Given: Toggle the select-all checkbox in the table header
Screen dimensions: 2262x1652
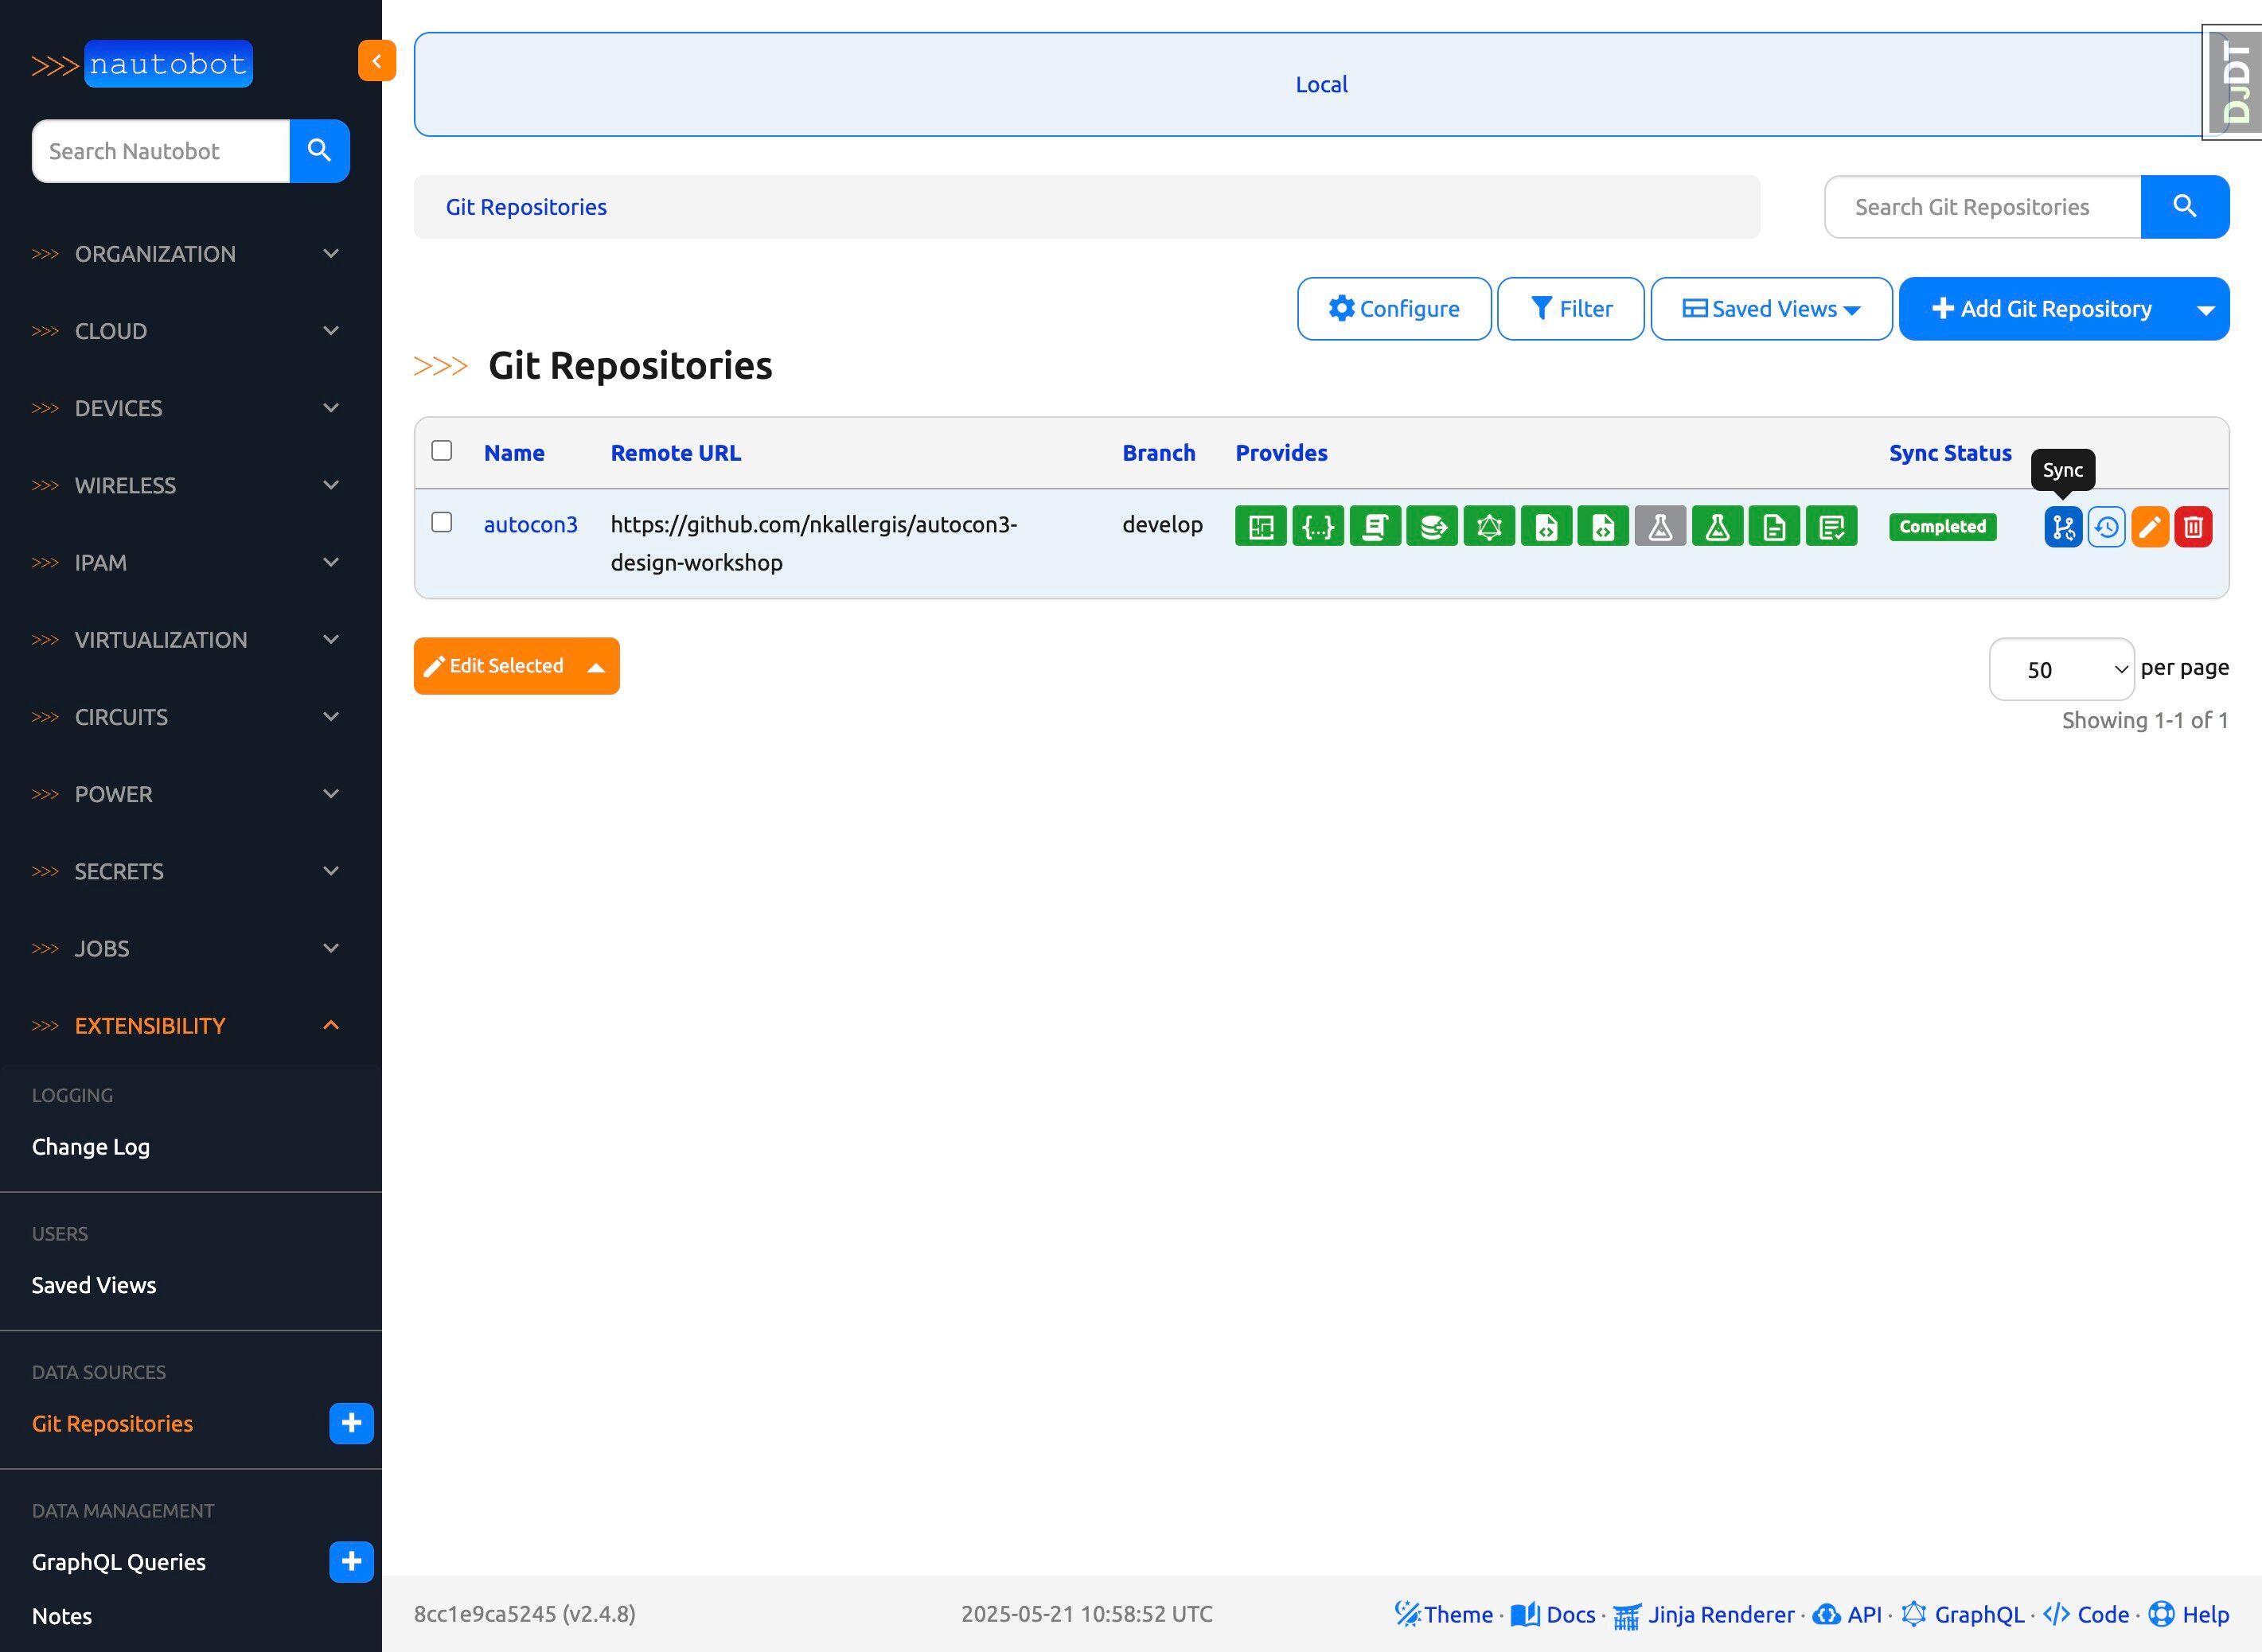Looking at the screenshot, I should pos(441,450).
